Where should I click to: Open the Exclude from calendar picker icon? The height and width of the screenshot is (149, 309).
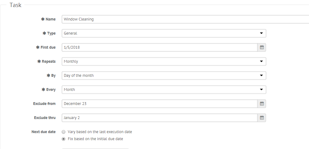click(262, 104)
